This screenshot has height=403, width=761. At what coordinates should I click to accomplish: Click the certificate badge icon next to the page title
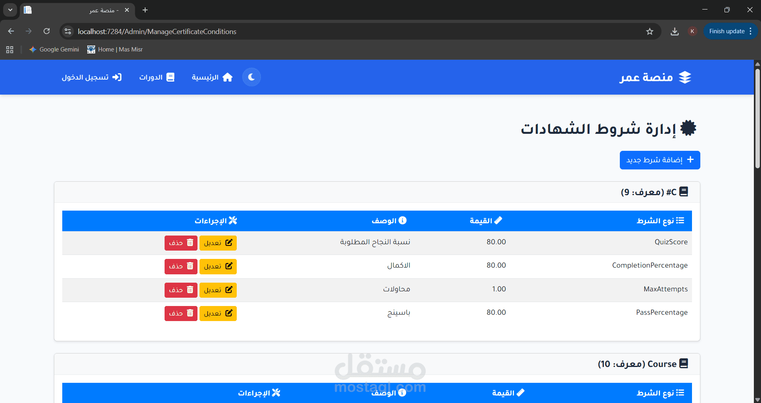688,128
